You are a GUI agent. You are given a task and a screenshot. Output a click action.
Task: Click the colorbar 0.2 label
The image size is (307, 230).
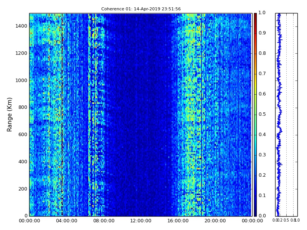tap(262, 175)
